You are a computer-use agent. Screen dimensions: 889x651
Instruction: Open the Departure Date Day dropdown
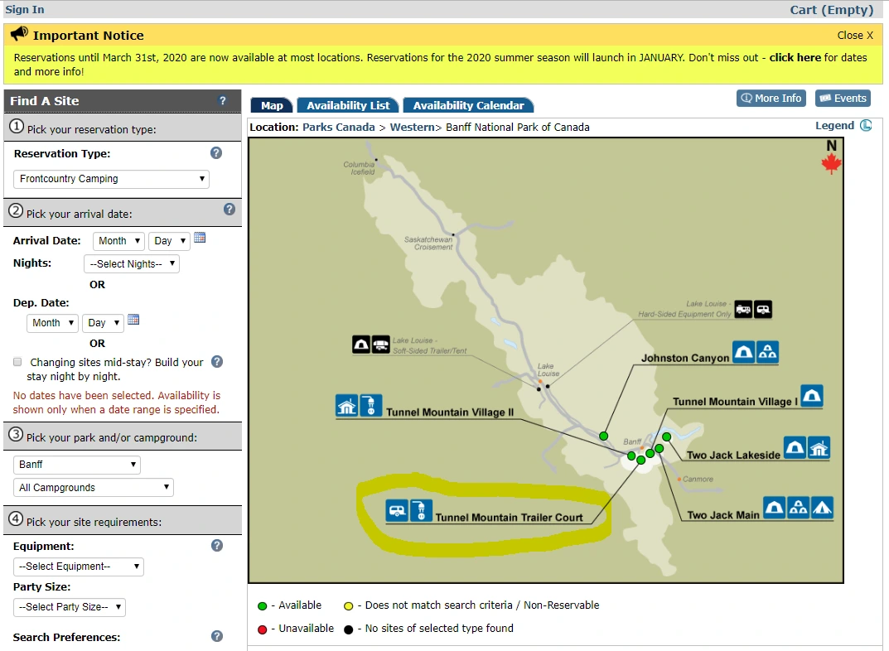(103, 323)
